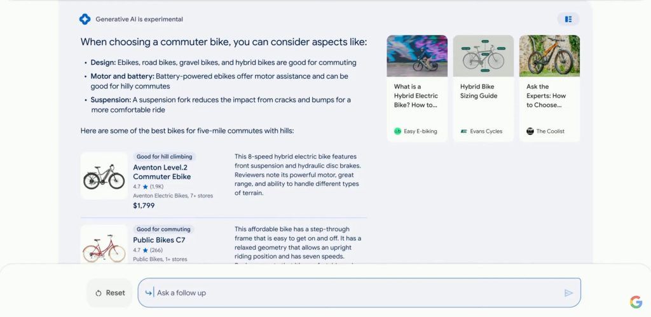Click The Coolist source logo
Viewport: 651px width, 317px height.
(x=530, y=132)
